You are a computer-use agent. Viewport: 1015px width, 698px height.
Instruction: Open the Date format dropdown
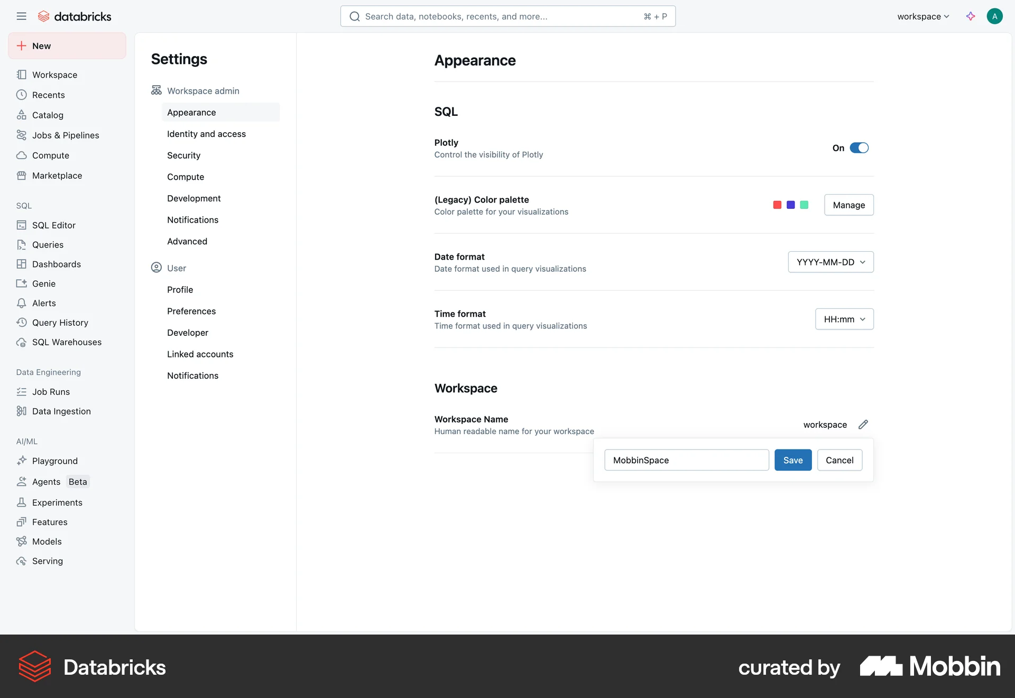point(830,262)
